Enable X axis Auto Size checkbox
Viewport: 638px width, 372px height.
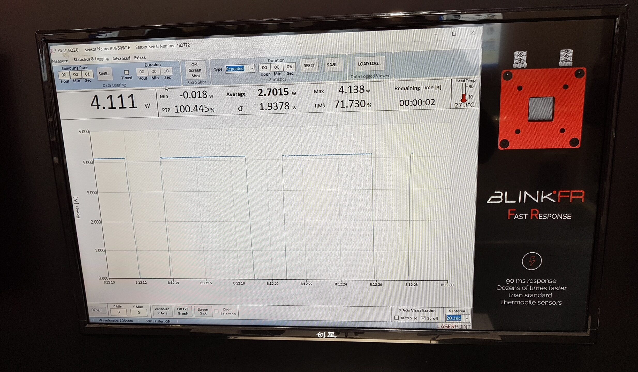(397, 318)
